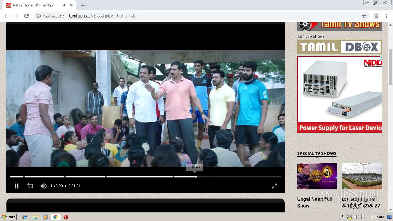The image size is (393, 221).
Task: Bookmark this page with star
Action: tap(364, 16)
